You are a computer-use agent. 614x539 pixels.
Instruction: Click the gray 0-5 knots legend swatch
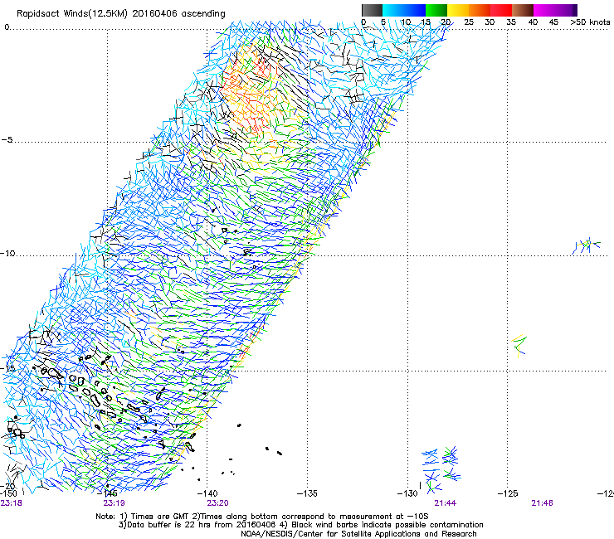coord(372,10)
